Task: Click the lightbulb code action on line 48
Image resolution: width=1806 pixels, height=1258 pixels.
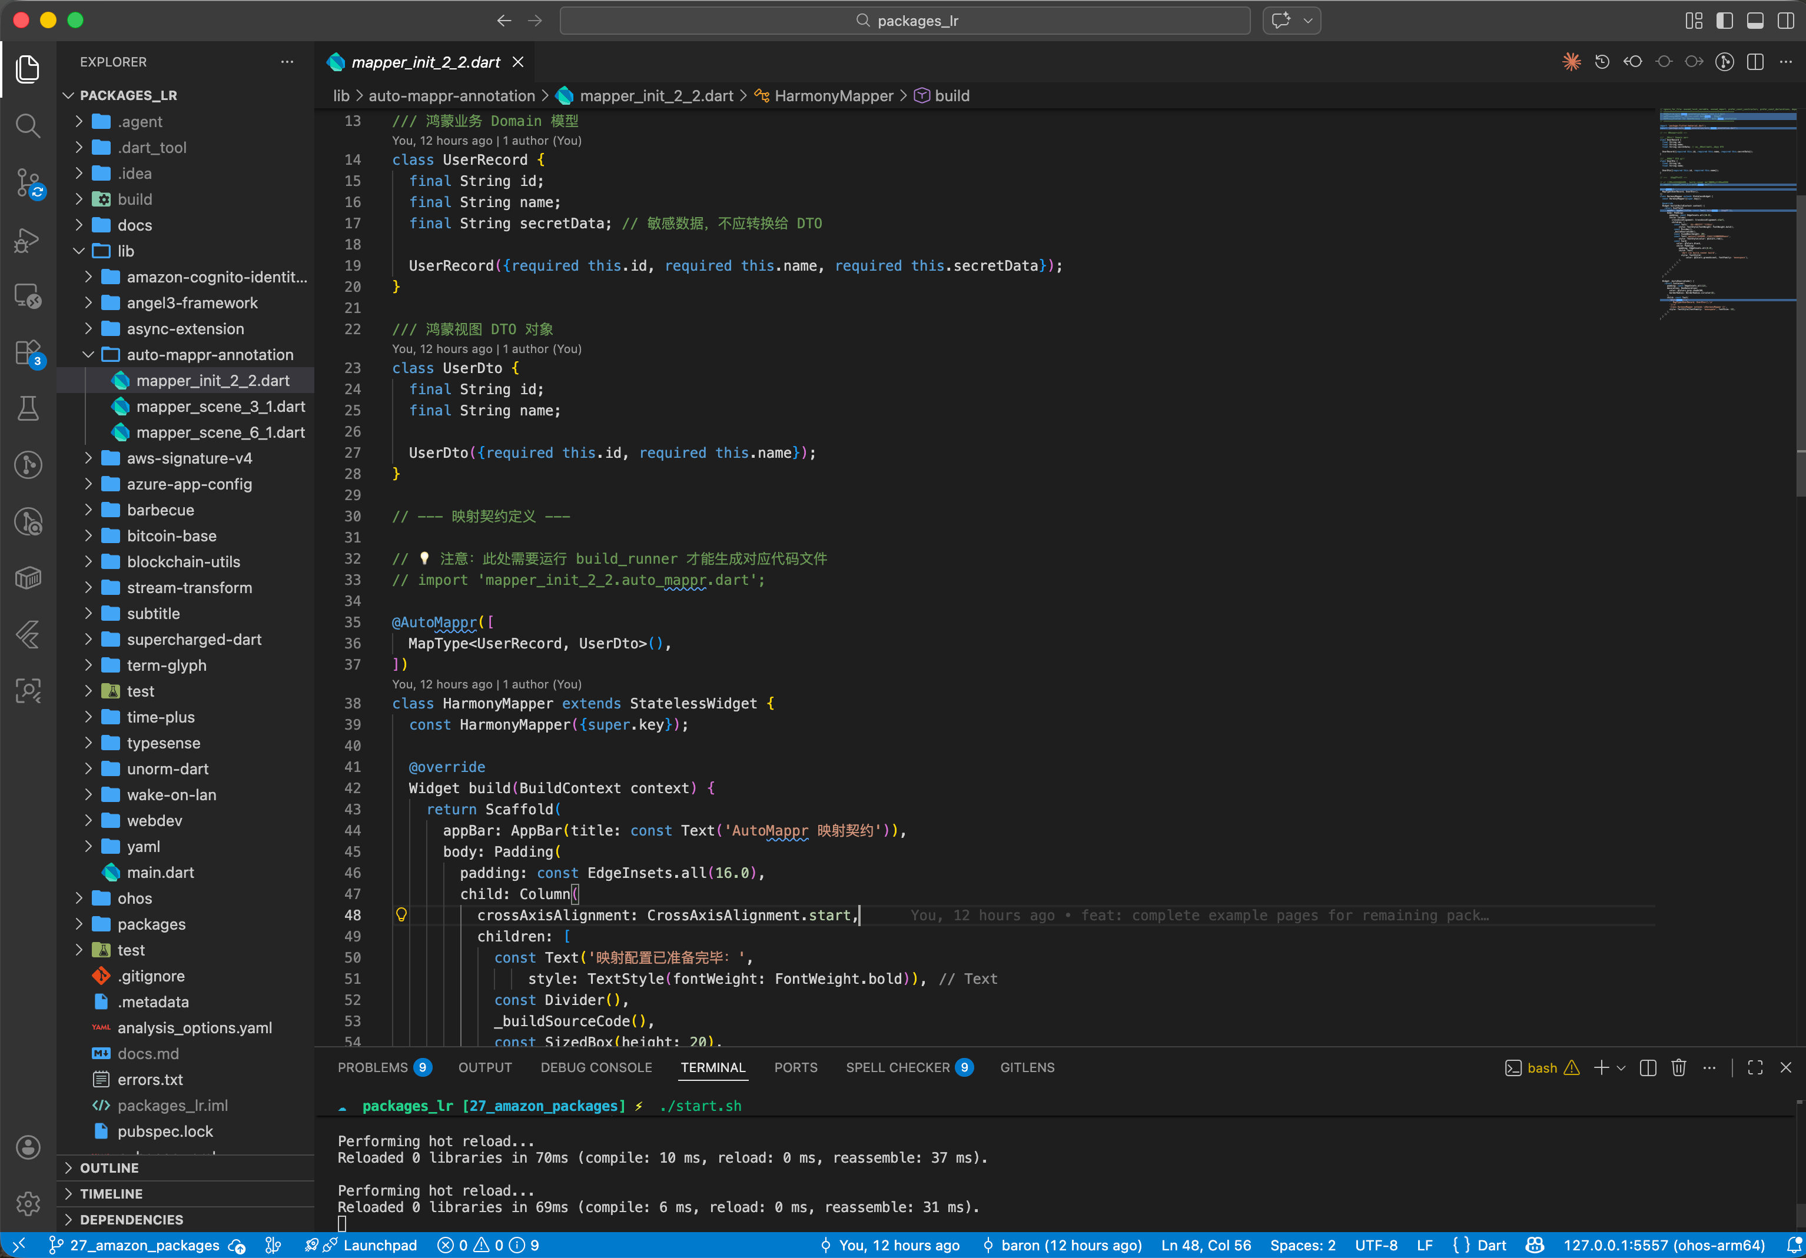Action: 401,914
